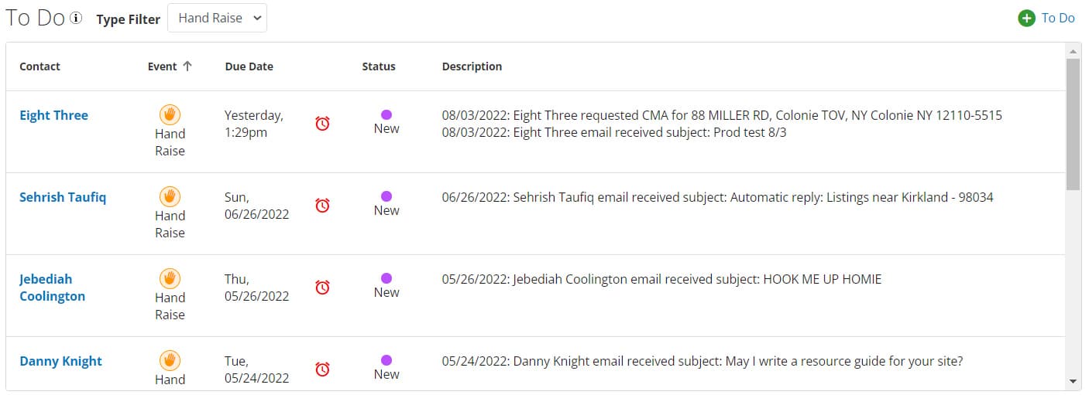Click the alarm clock next to 06/26/2022
The height and width of the screenshot is (395, 1089).
(323, 206)
